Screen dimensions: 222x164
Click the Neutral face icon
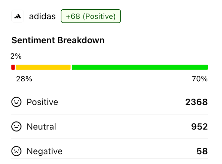pyautogui.click(x=16, y=126)
